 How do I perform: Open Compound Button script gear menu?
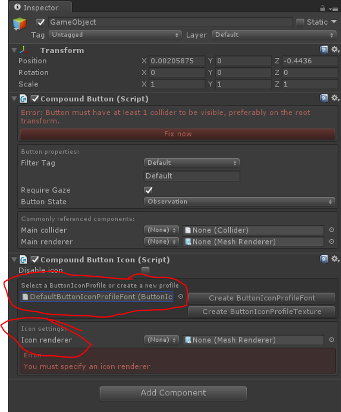pos(335,98)
